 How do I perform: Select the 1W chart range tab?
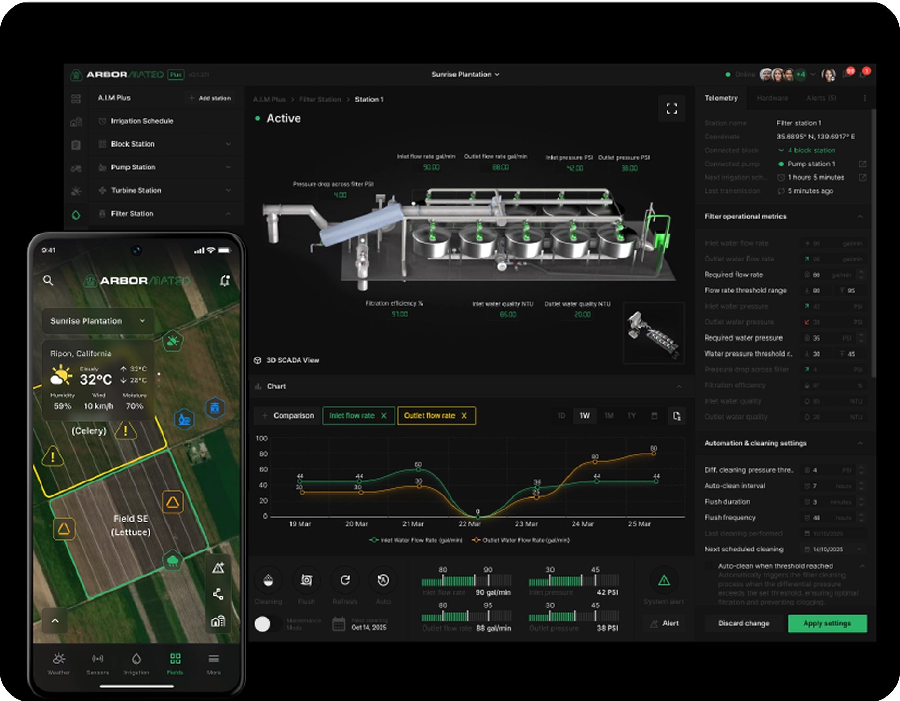[585, 416]
